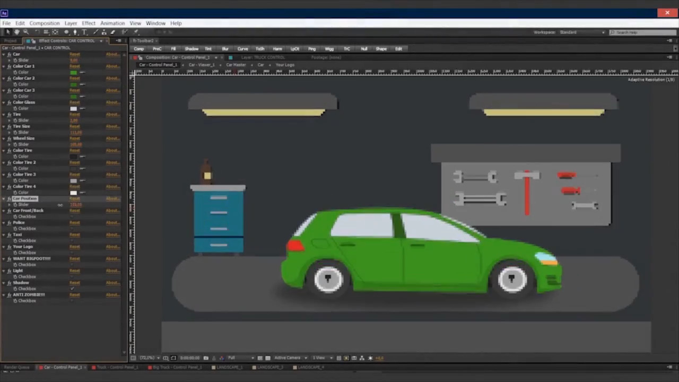Click the stopwatch beside Shadow Checkbox
The image size is (679, 382).
coord(15,289)
